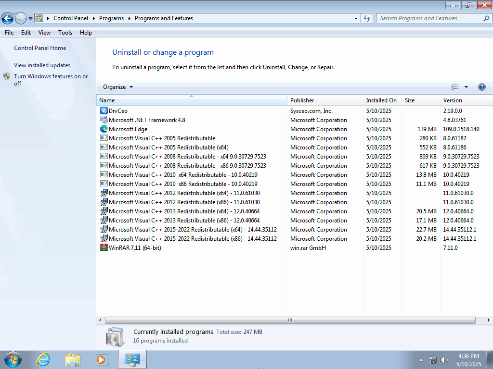The width and height of the screenshot is (493, 369).
Task: Click icon of Visual C++ 2015-2022 Redistributable (x86)
Action: coord(104,238)
